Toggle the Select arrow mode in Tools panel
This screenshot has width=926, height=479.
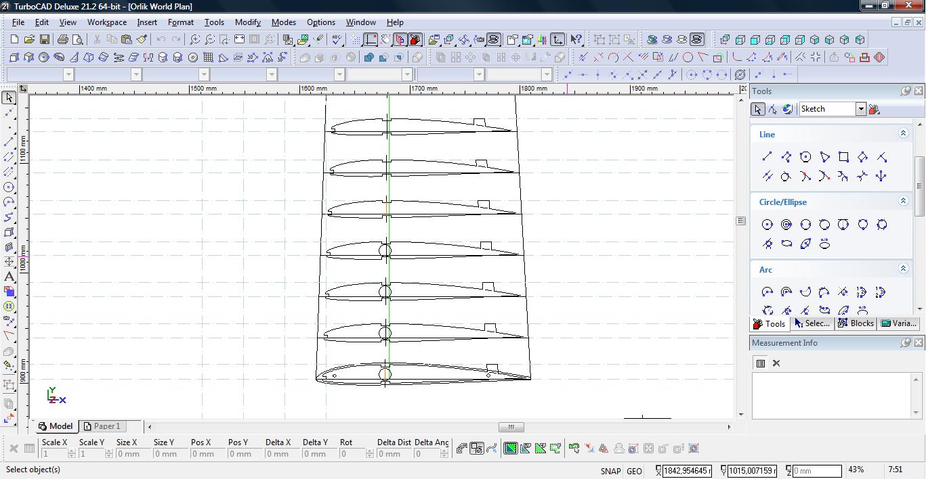pos(757,109)
